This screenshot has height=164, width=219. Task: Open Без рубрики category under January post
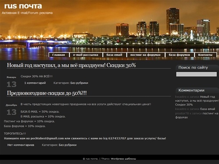tap(79, 83)
